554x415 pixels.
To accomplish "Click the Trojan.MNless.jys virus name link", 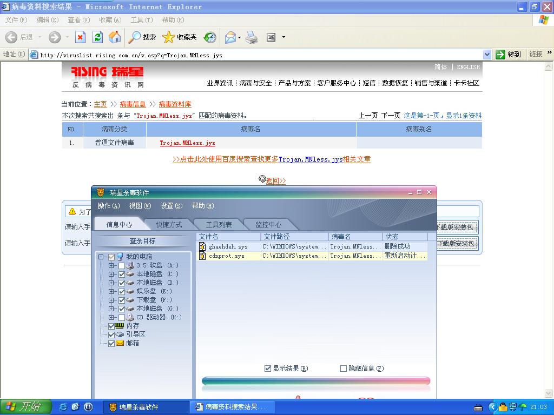I will click(187, 143).
